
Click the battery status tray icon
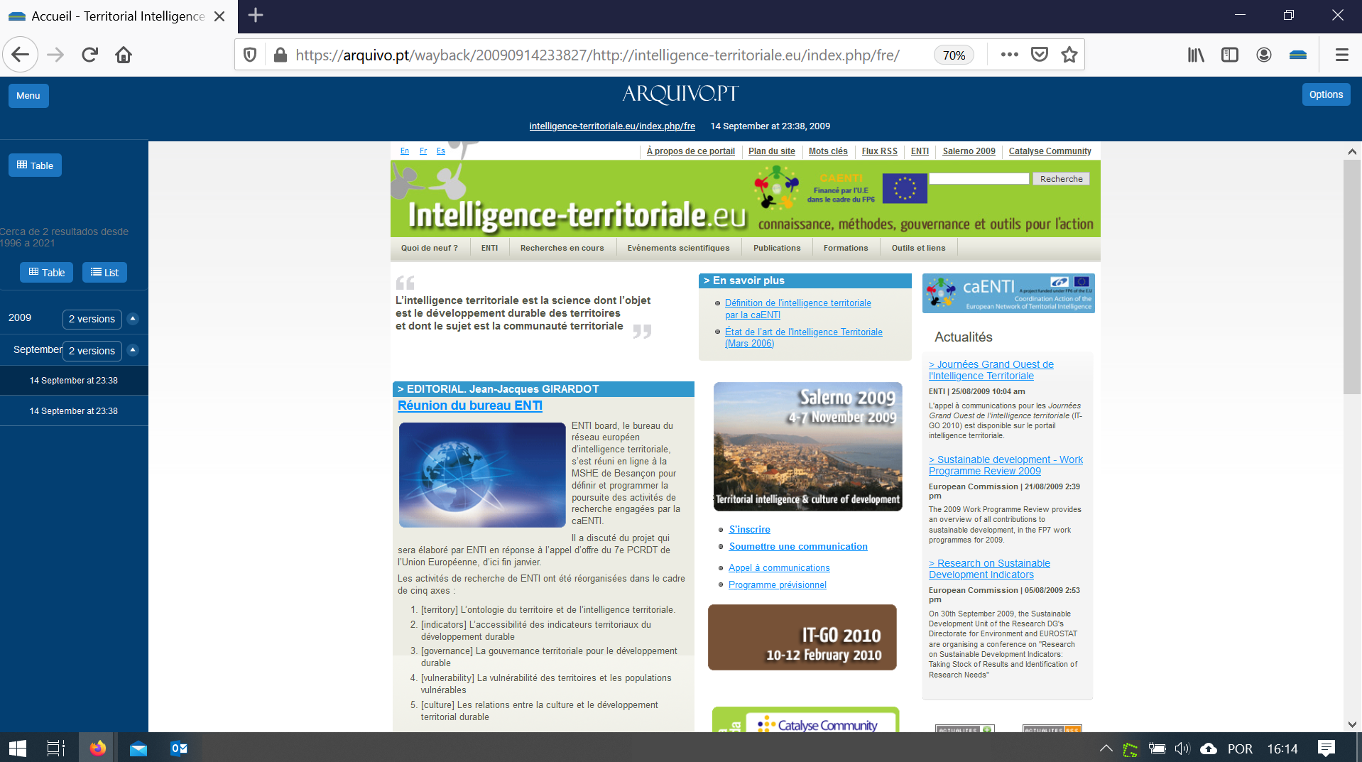tap(1157, 748)
